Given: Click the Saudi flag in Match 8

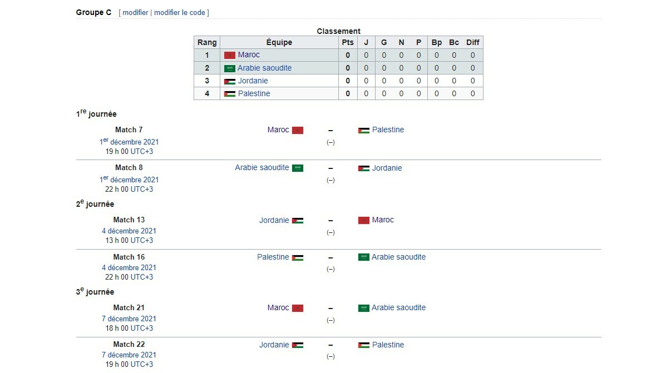Looking at the screenshot, I should 298,168.
